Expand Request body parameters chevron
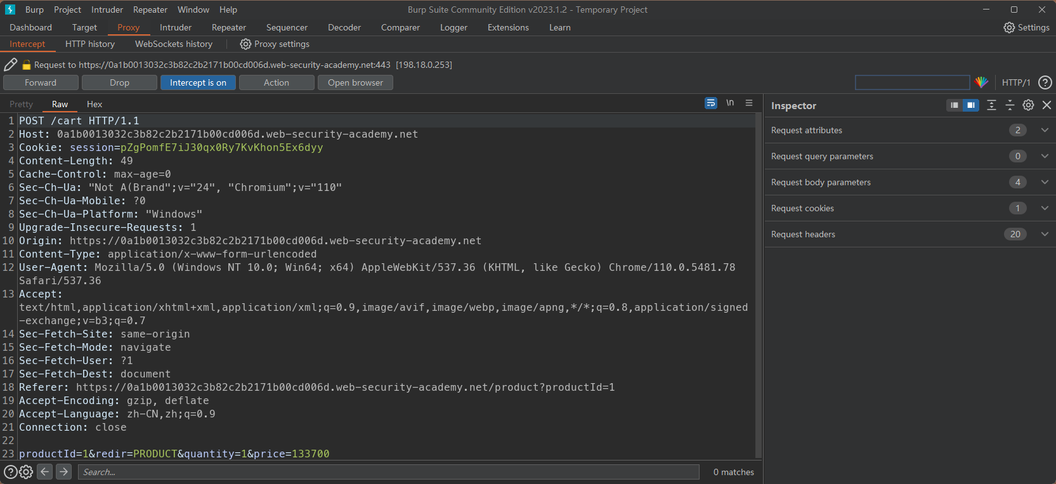This screenshot has height=484, width=1056. click(x=1045, y=182)
